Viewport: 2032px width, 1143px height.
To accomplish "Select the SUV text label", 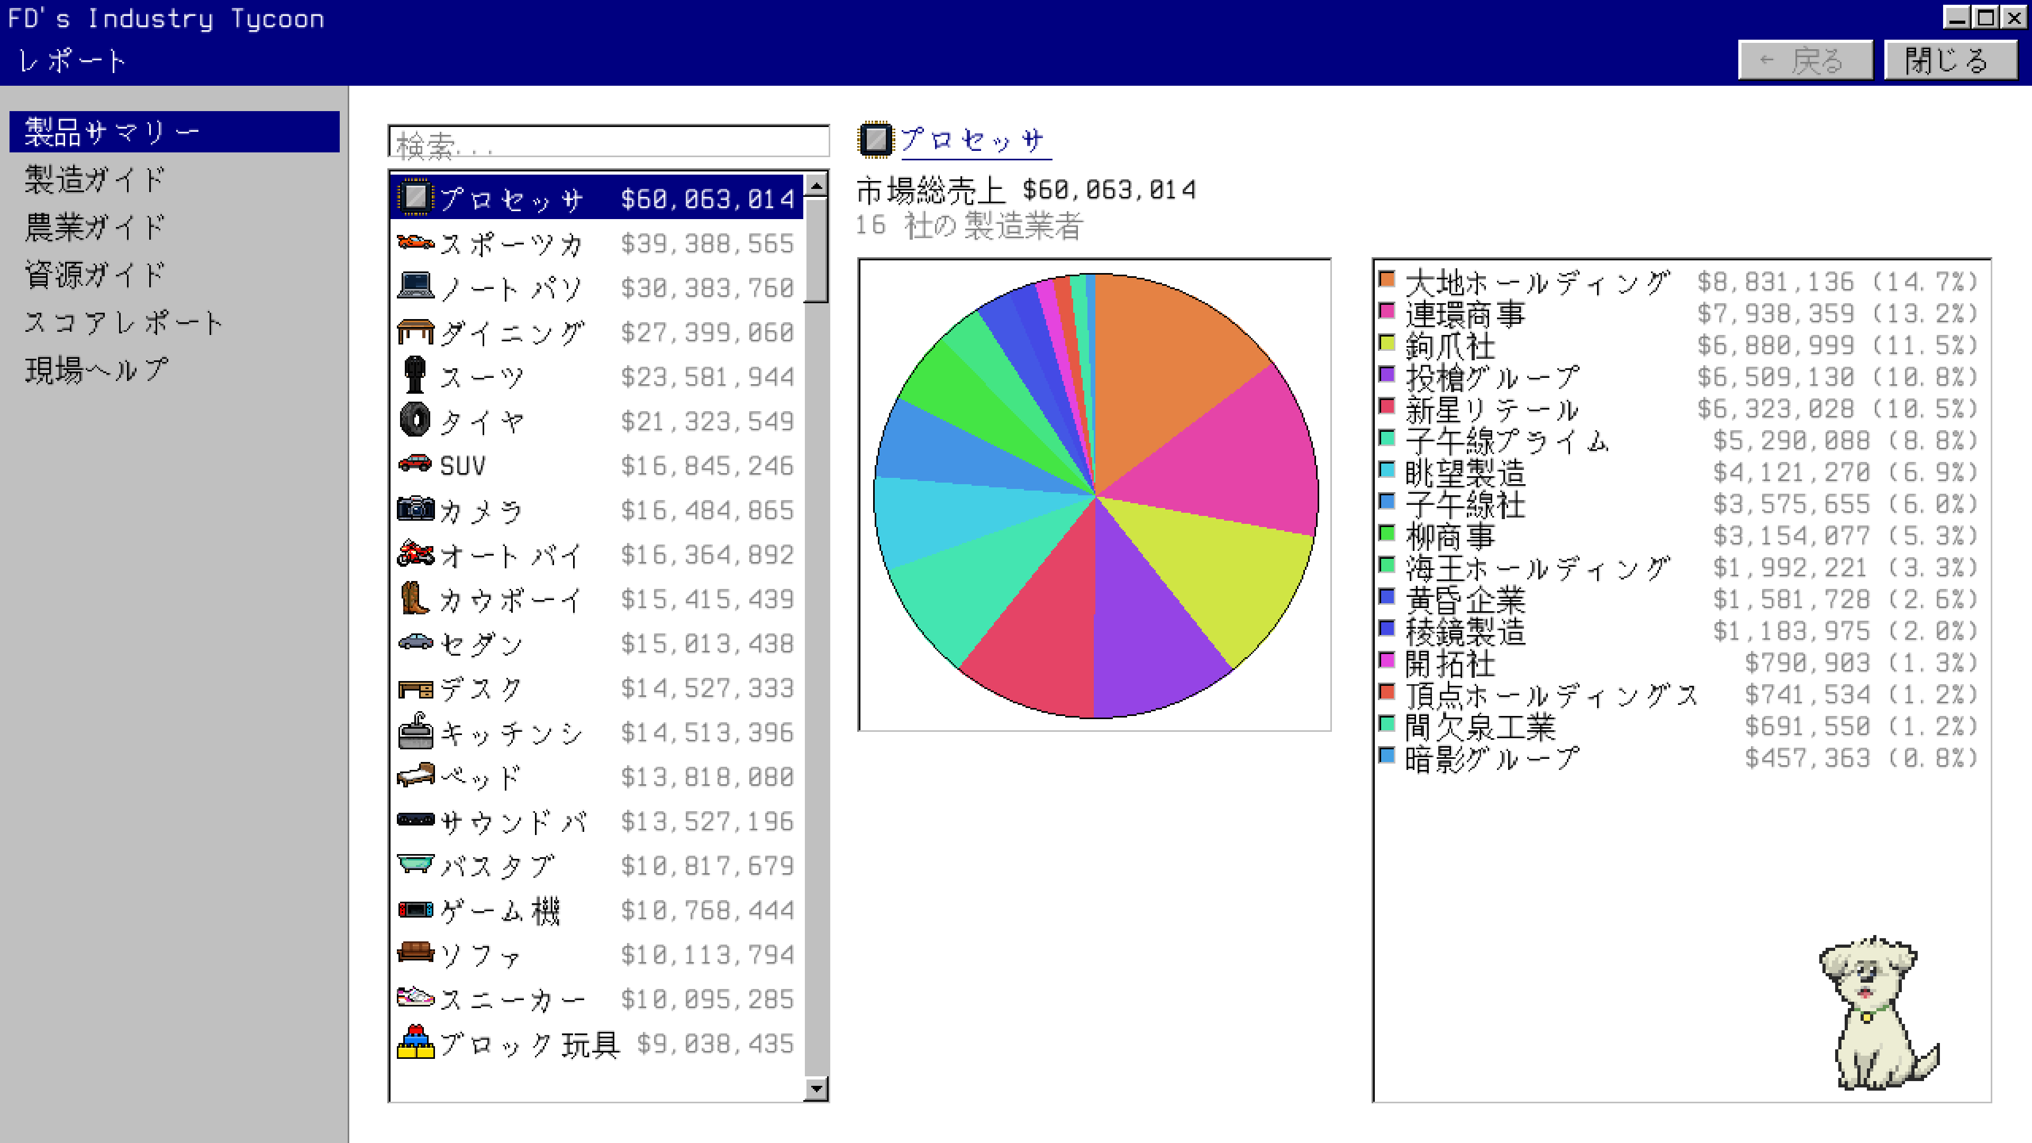I will click(x=462, y=466).
